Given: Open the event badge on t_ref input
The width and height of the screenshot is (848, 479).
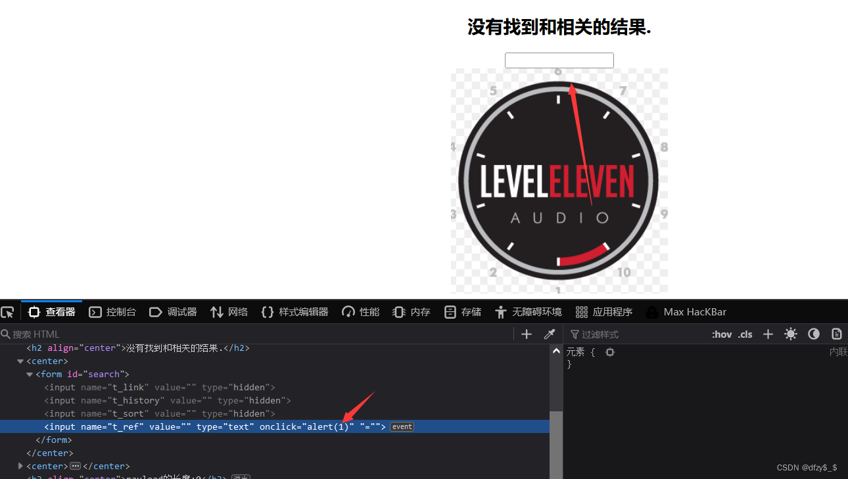Looking at the screenshot, I should [x=402, y=427].
